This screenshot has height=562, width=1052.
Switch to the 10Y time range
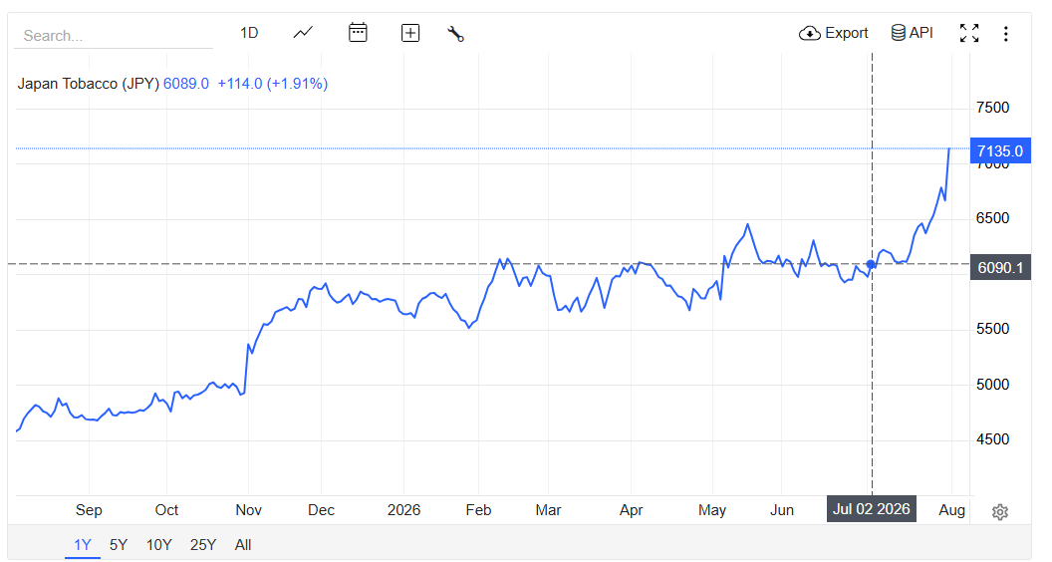(x=159, y=544)
